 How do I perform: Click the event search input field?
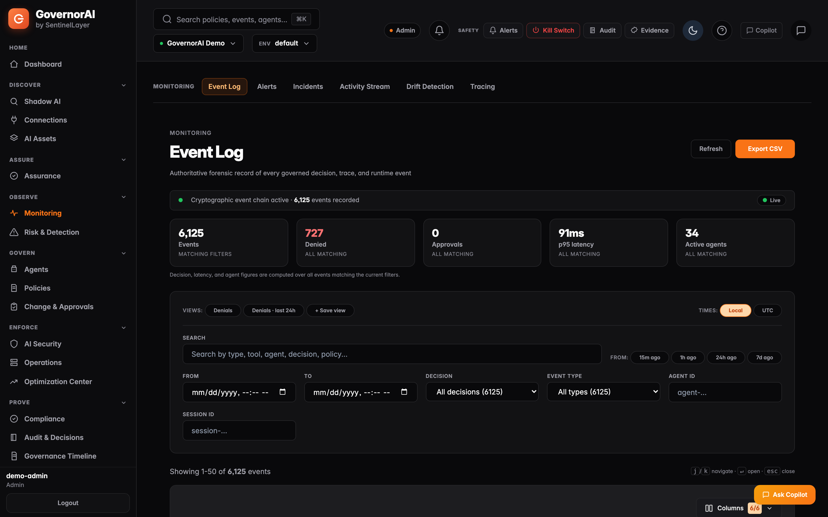click(x=392, y=354)
